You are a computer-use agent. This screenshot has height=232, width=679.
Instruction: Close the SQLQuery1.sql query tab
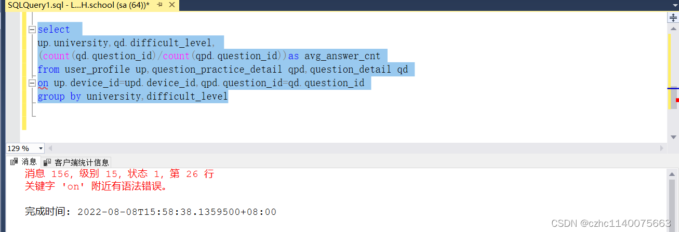click(x=171, y=5)
